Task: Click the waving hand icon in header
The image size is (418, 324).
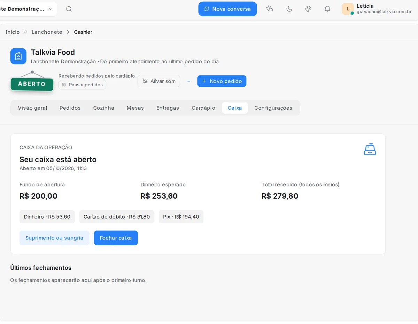Action: coord(270,9)
